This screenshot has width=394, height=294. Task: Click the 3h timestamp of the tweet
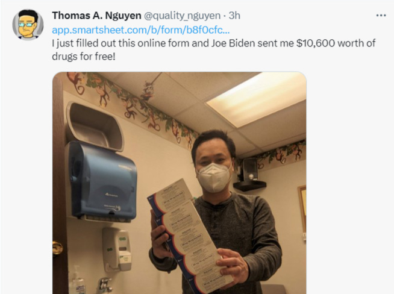coord(234,16)
